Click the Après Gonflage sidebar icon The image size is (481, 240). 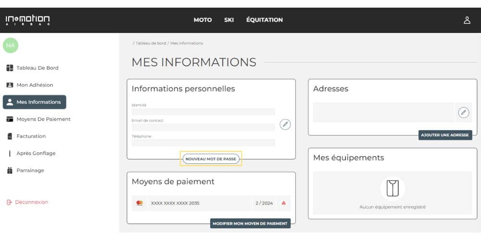coord(10,154)
